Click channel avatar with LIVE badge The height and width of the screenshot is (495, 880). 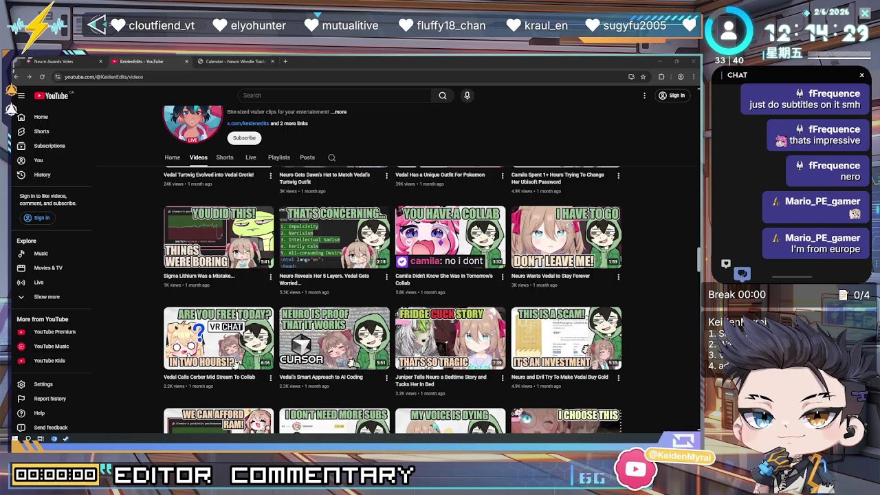pyautogui.click(x=192, y=124)
